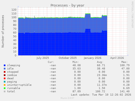Image resolution: width=135 pixels, height=101 pixels.
Task: Click the zombie average value 23.36m
Action: click(x=102, y=75)
